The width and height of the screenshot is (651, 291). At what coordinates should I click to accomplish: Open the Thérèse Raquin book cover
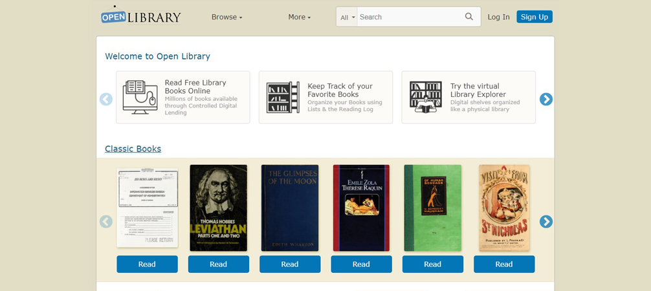pyautogui.click(x=361, y=208)
